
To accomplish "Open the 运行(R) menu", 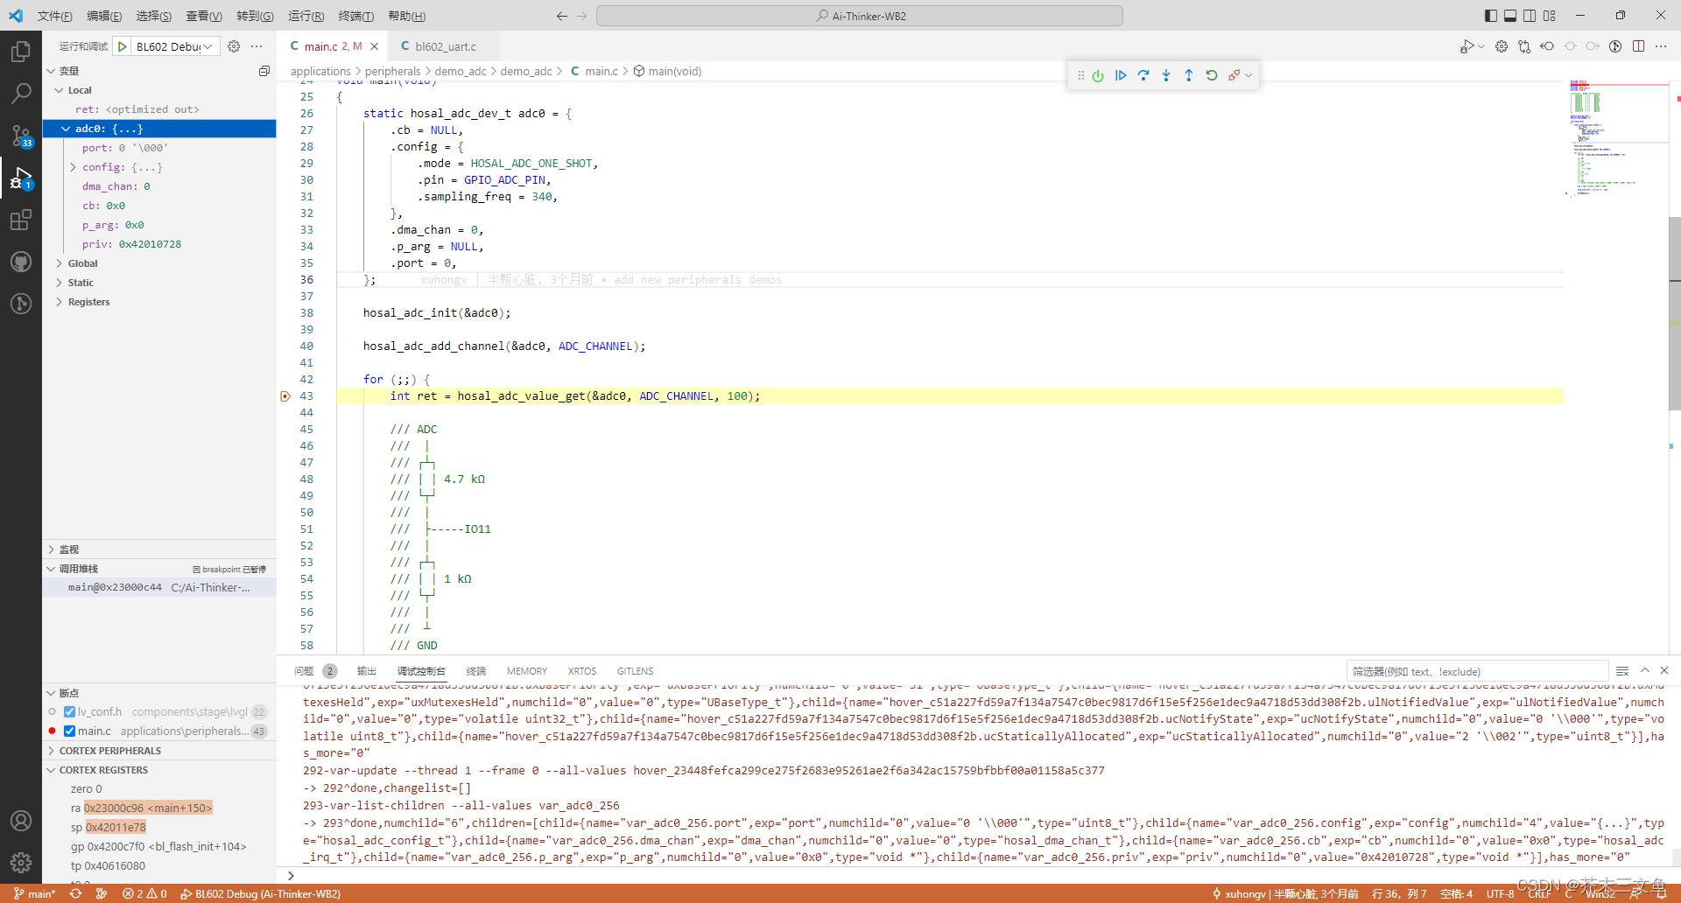I will point(306,16).
